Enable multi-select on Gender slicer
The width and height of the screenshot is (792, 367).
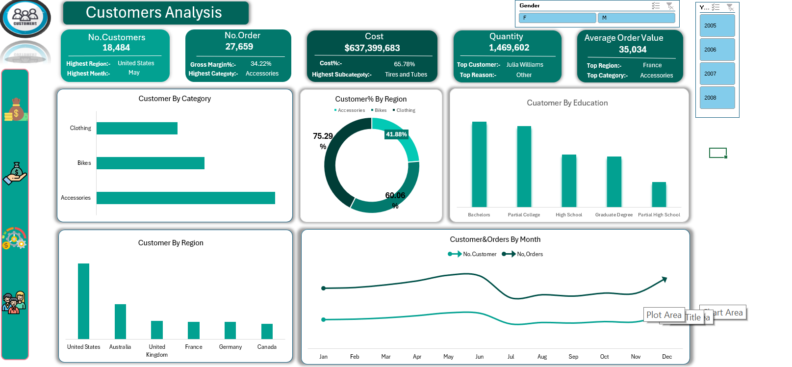(x=656, y=6)
